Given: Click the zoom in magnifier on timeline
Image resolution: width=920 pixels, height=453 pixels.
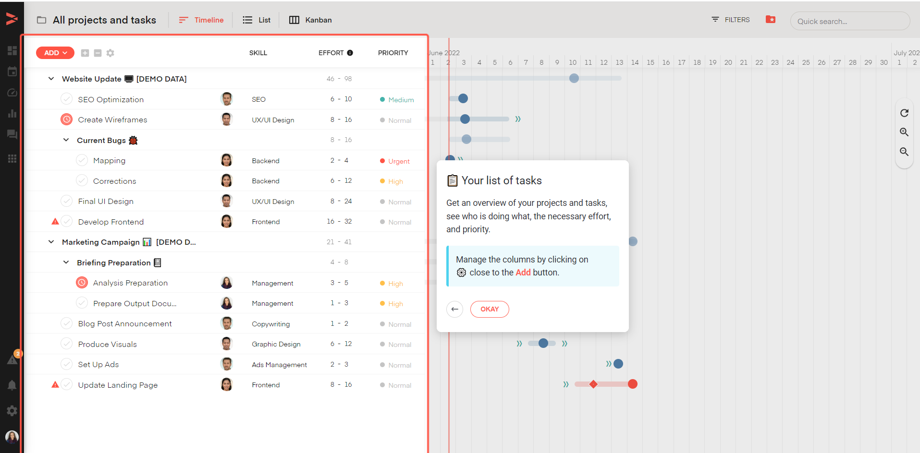Looking at the screenshot, I should [x=904, y=132].
